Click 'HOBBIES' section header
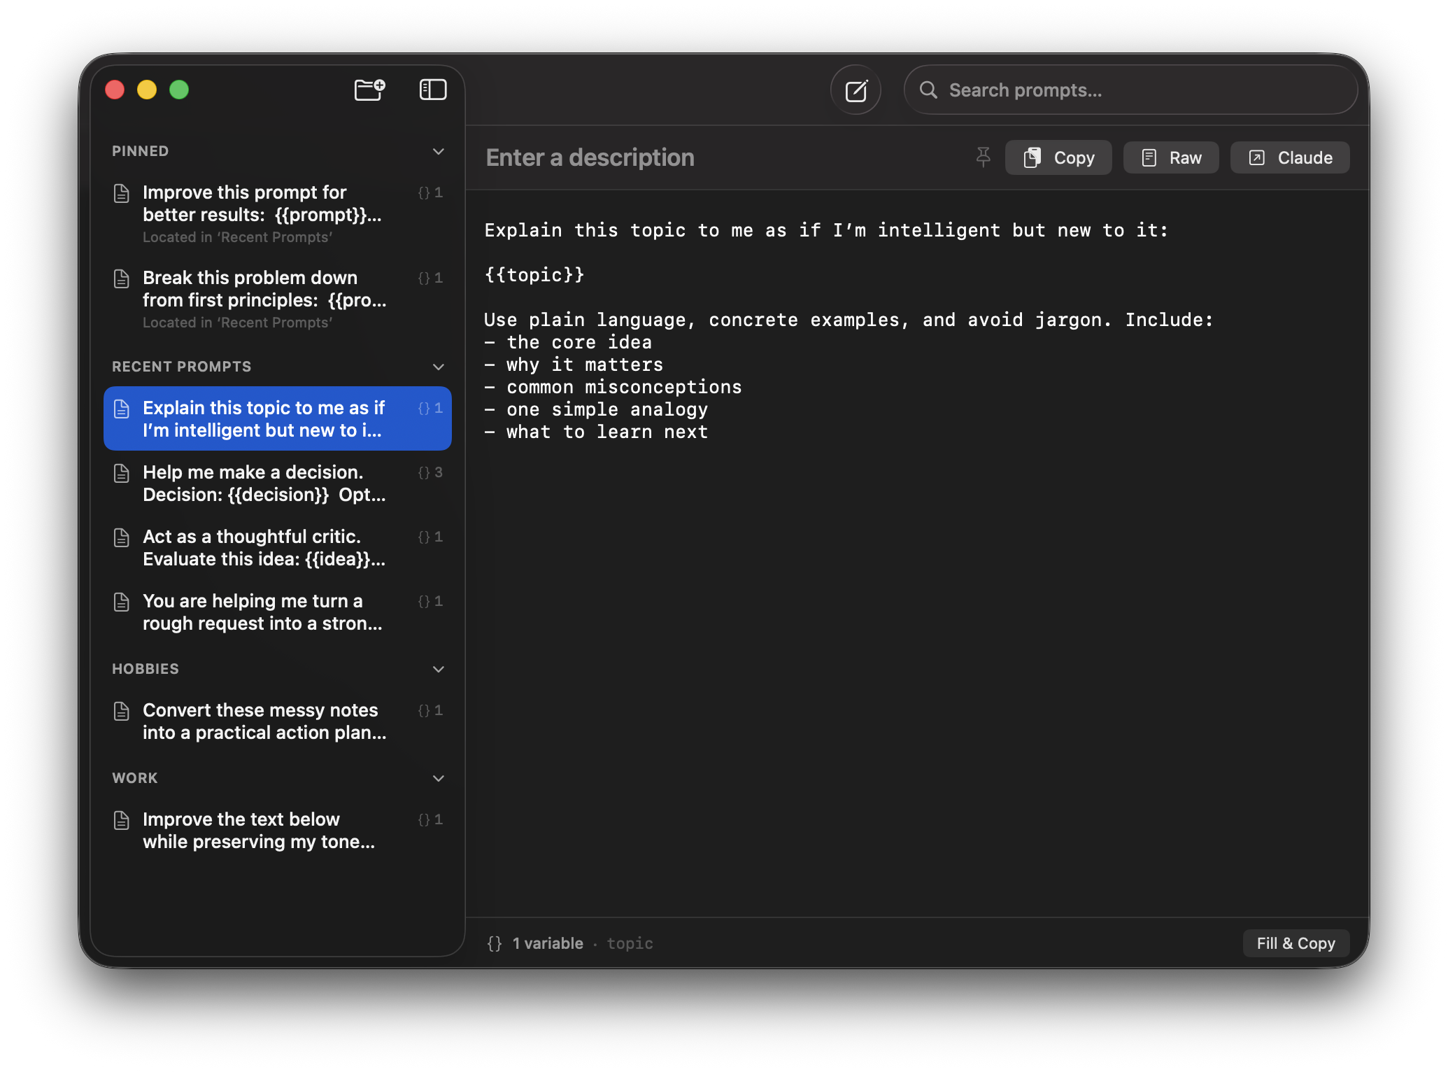This screenshot has height=1072, width=1448. (145, 669)
